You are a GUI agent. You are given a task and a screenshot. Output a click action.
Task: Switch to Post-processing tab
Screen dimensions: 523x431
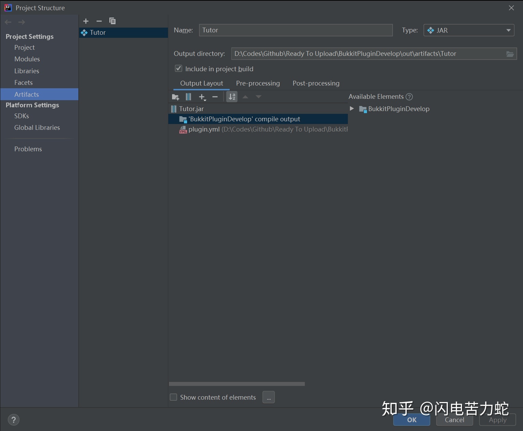click(x=316, y=83)
